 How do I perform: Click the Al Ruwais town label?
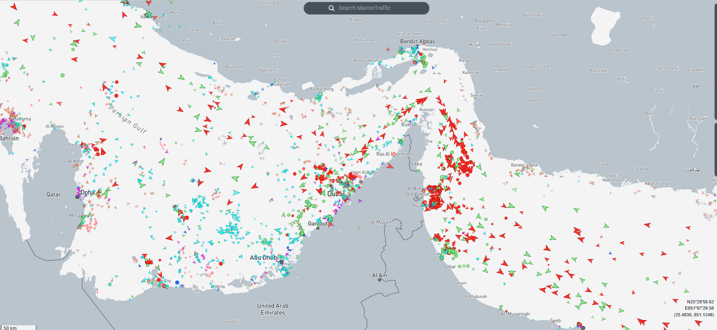54,126
